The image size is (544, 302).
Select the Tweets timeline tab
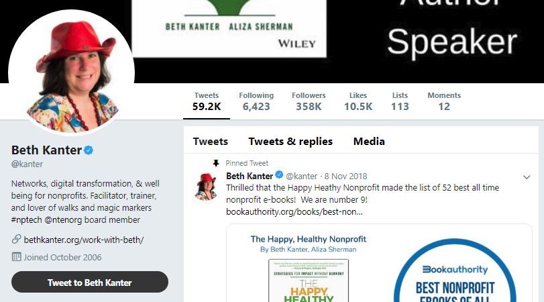210,142
